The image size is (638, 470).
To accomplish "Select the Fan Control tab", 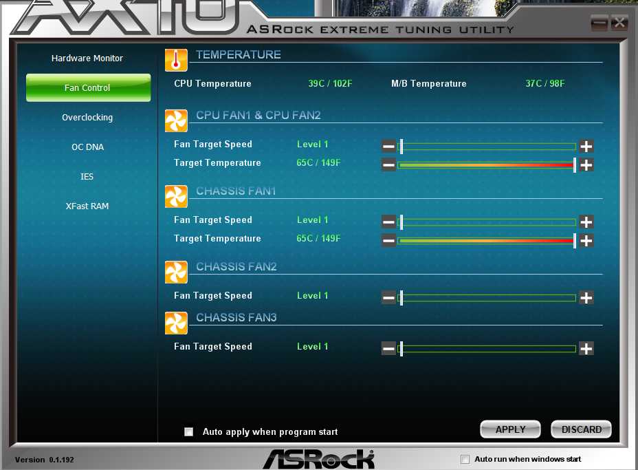I will tap(88, 87).
